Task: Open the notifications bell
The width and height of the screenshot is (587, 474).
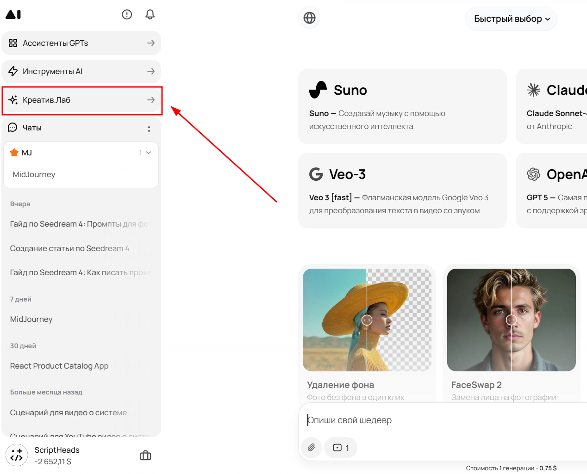Action: [x=150, y=14]
